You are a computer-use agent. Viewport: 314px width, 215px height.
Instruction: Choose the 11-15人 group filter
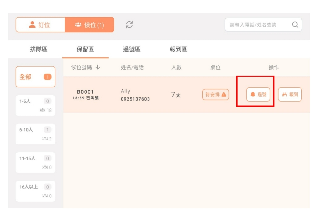pyautogui.click(x=35, y=162)
